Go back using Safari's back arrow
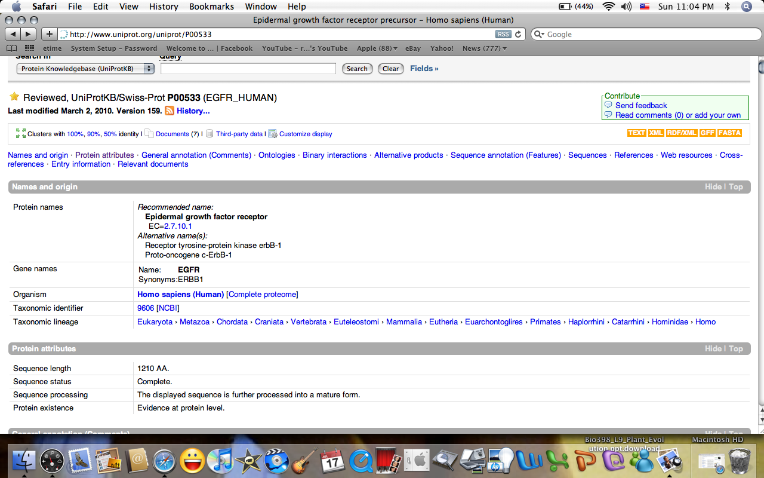764x478 pixels. pyautogui.click(x=13, y=34)
